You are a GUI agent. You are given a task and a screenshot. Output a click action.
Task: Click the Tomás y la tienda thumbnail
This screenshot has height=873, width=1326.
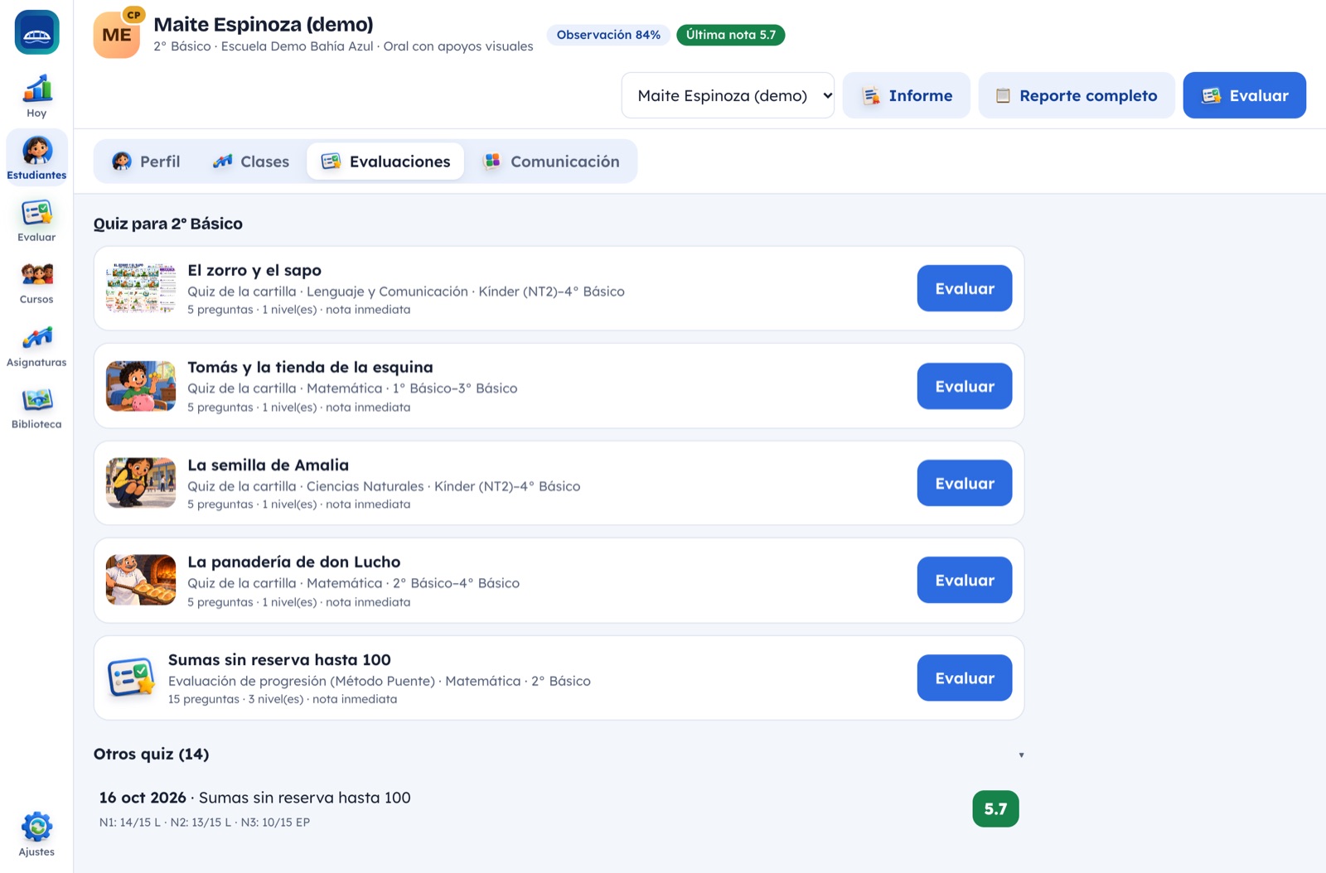coord(141,386)
